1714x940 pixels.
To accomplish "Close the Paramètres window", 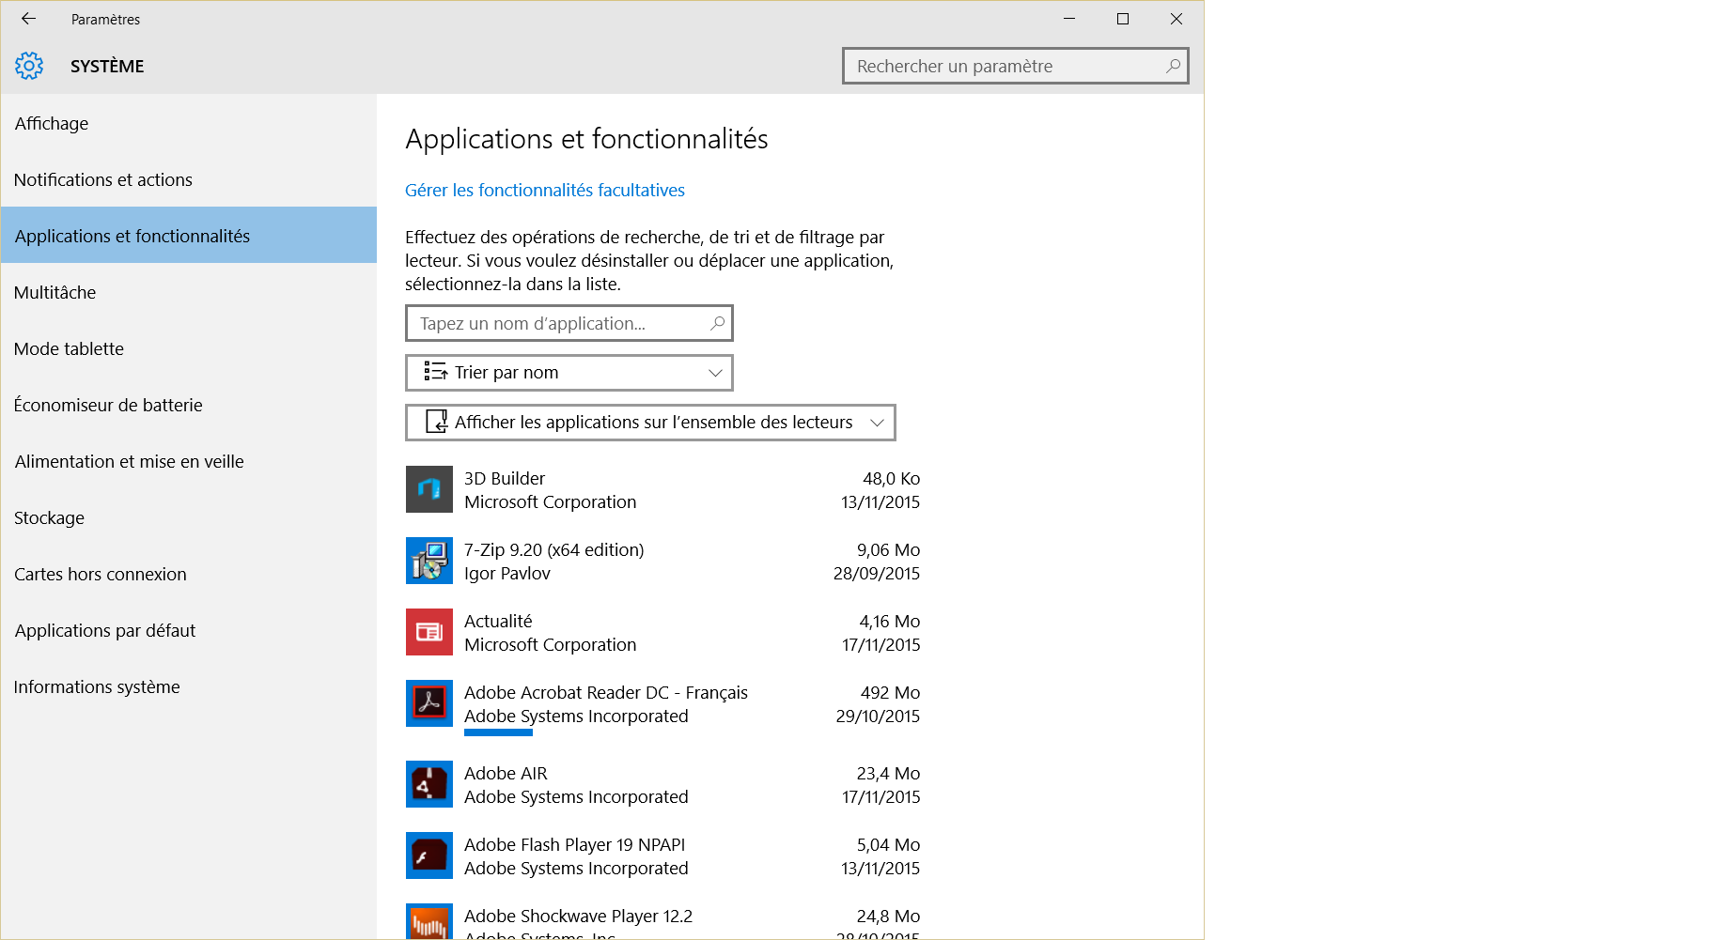I will coord(1176,19).
